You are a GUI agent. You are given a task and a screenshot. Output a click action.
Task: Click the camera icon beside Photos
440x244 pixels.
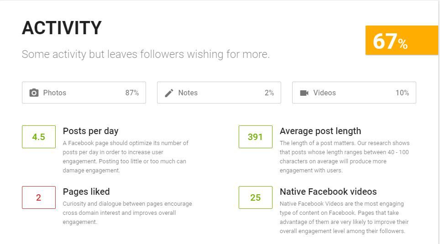(34, 93)
